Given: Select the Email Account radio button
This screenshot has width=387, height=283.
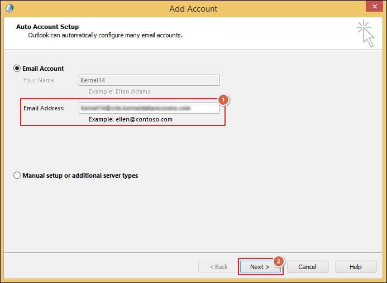Looking at the screenshot, I should click(17, 69).
